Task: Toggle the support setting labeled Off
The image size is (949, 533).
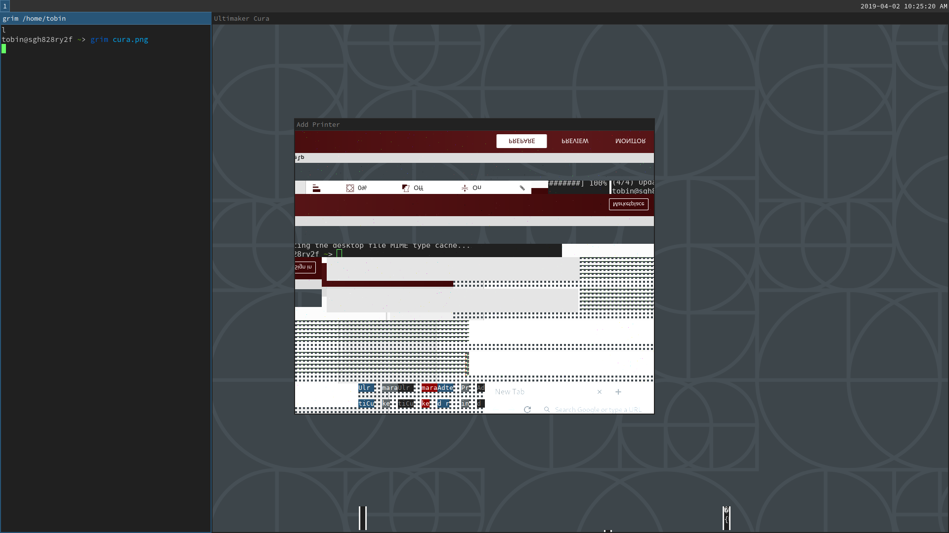Action: [x=419, y=188]
